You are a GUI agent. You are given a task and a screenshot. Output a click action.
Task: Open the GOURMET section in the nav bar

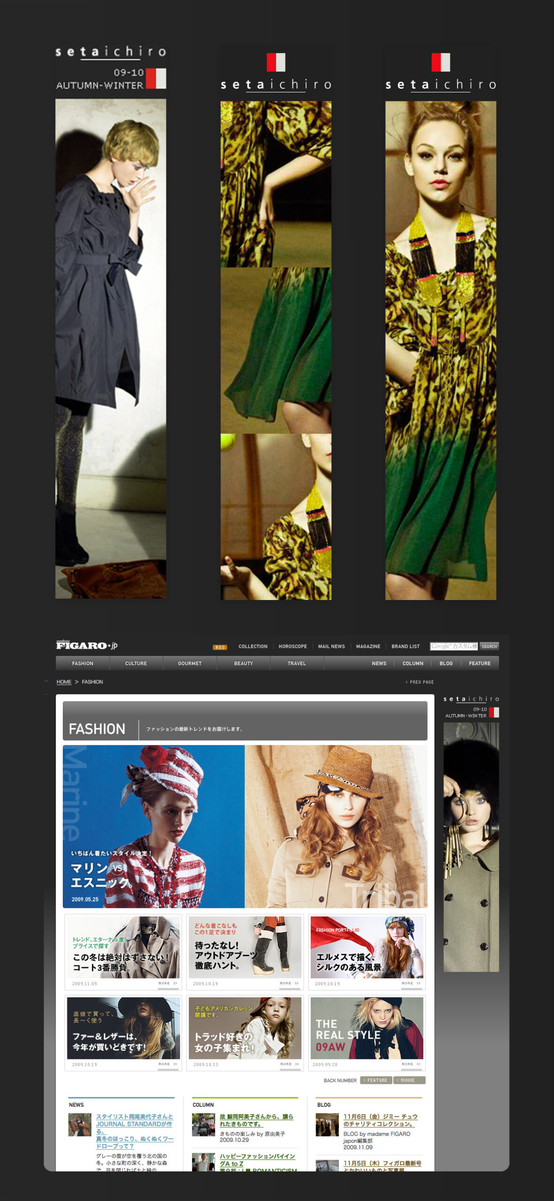190,663
